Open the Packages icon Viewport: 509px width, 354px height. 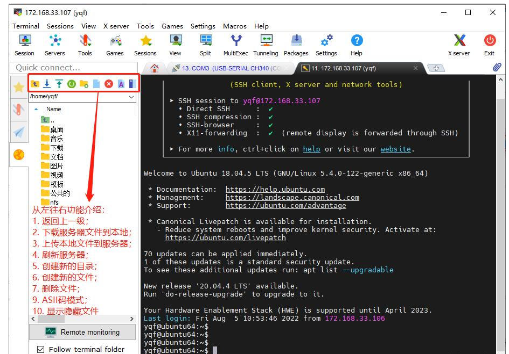pyautogui.click(x=296, y=45)
